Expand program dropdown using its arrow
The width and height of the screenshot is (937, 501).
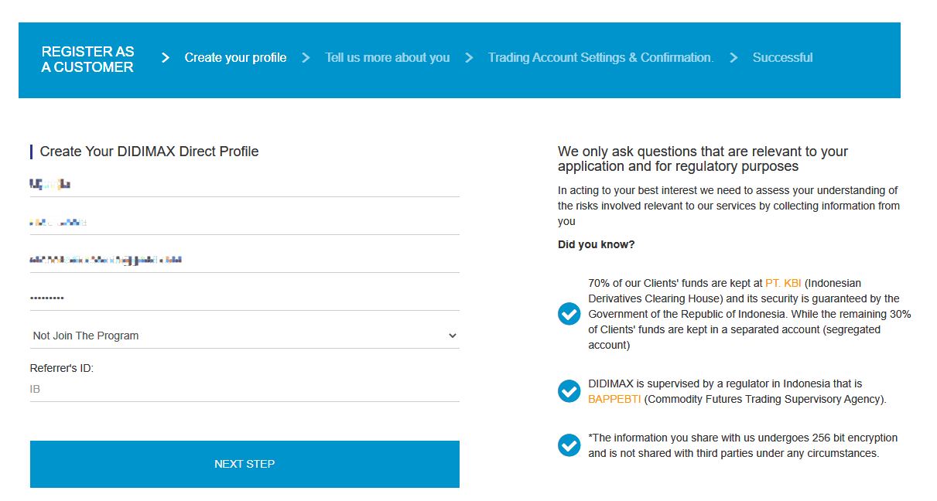[453, 336]
